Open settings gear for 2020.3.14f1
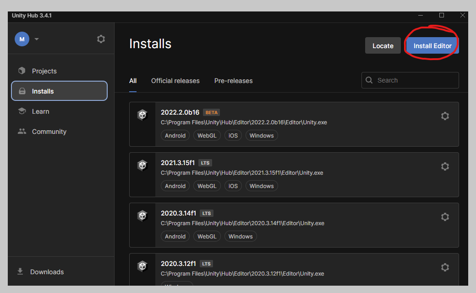 pos(445,217)
